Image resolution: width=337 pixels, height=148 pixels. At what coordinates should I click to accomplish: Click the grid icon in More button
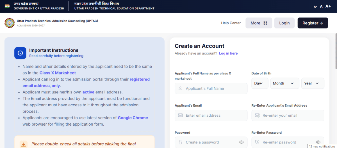[x=265, y=23]
